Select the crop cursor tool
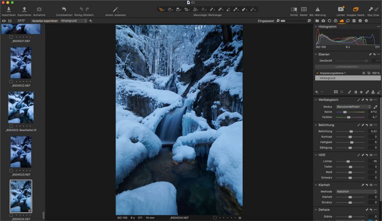The height and width of the screenshot is (221, 382). point(187,10)
